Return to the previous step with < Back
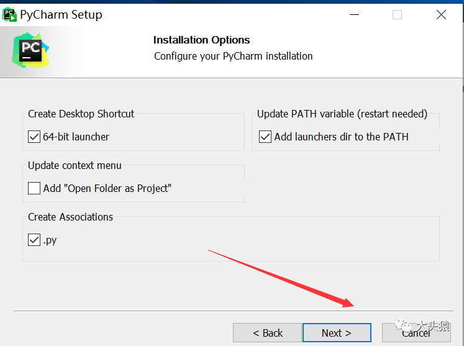 [x=267, y=333]
